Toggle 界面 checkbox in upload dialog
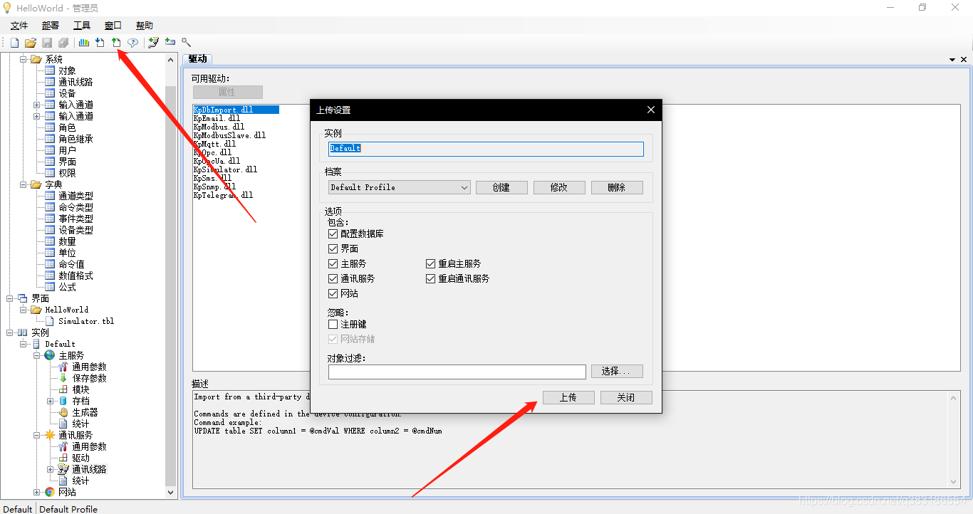 pyautogui.click(x=333, y=248)
